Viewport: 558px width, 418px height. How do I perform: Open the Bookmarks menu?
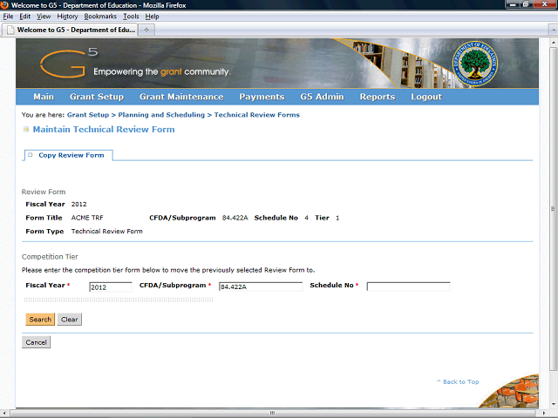(100, 17)
